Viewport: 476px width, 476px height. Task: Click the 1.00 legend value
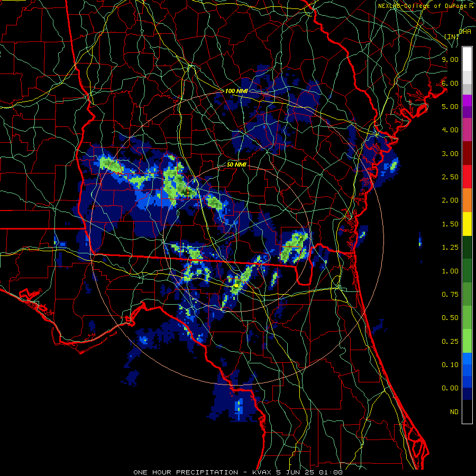[x=450, y=271]
